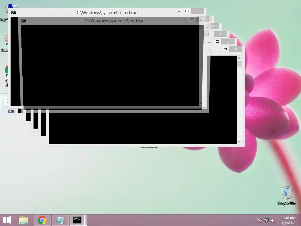Viewport: 301px width, 226px height.
Task: Maximize the lowest cascaded cmd window with the scrollbar
Action: pos(225,49)
